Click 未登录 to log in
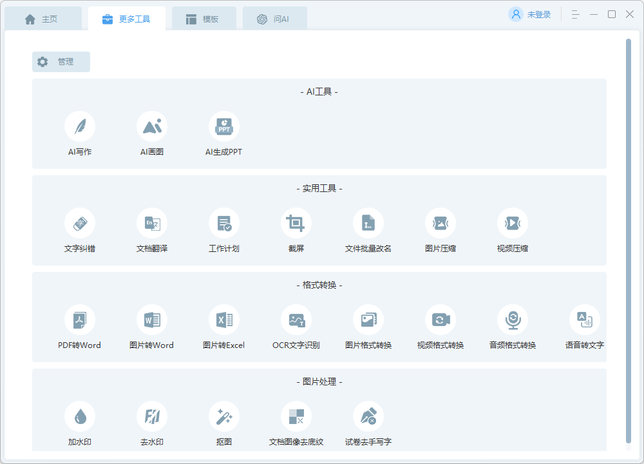This screenshot has width=644, height=464. tap(539, 15)
